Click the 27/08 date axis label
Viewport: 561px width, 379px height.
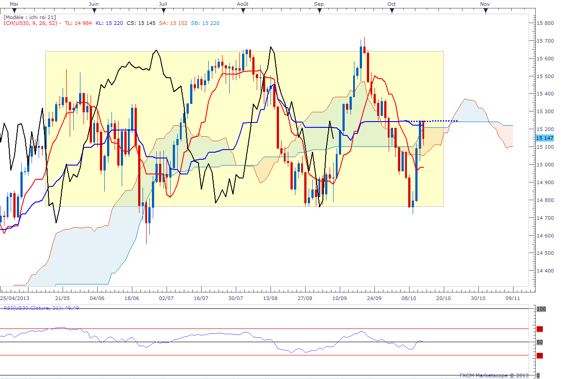coord(305,298)
